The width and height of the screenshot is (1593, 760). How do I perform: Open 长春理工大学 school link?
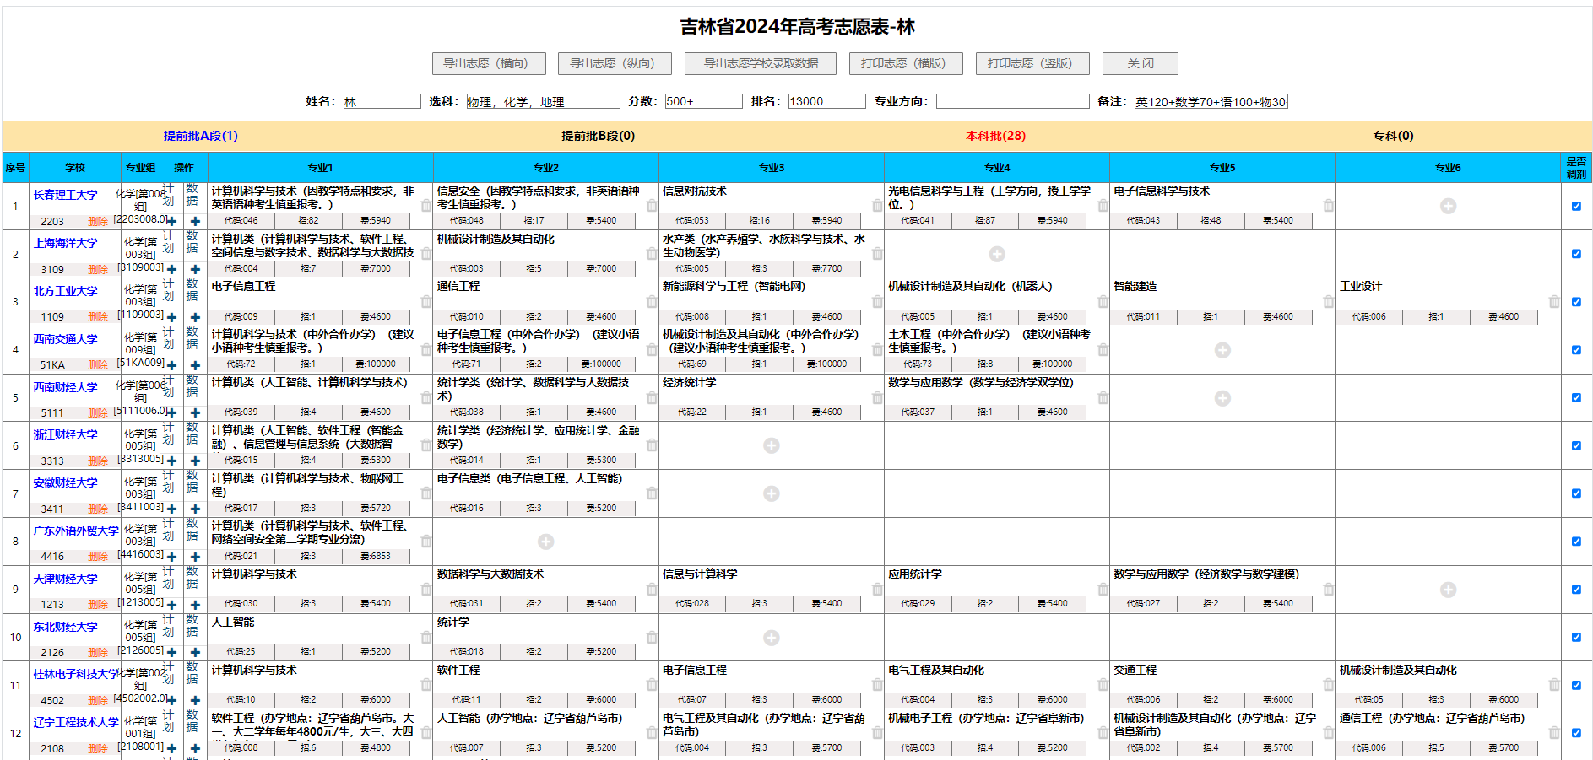tap(65, 195)
